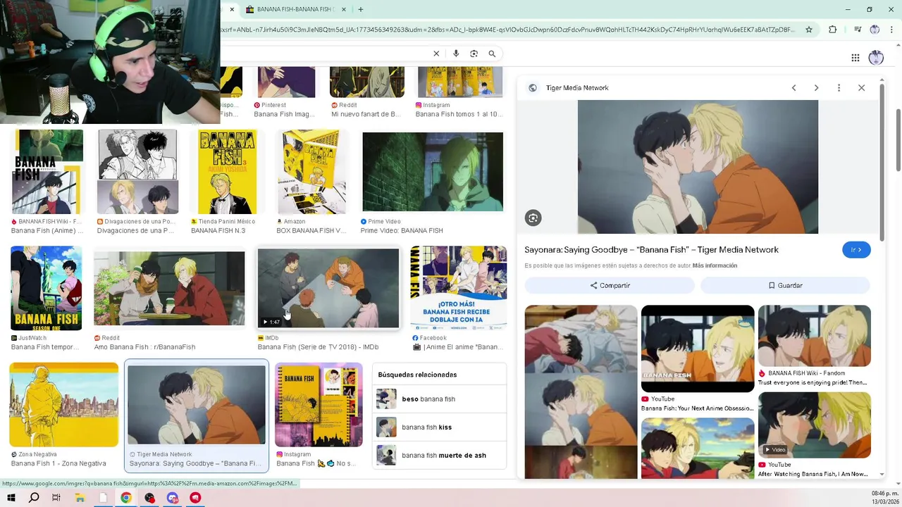Open the Discord taskbar icon with 9+ badge
Viewport: 902px width, 507px height.
(173, 498)
